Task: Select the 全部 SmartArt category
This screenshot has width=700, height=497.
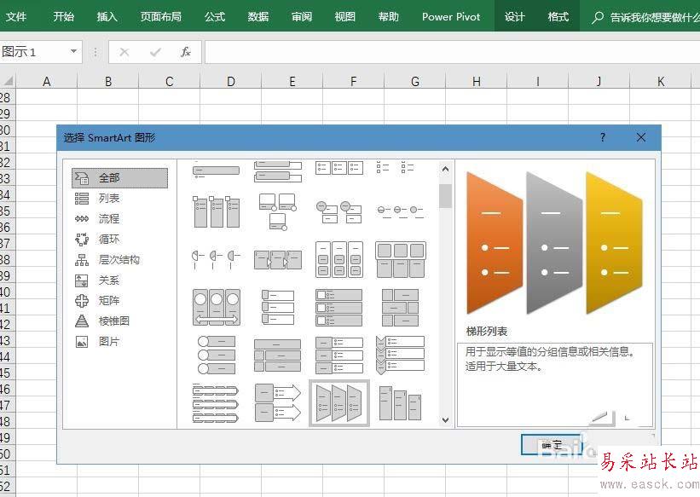Action: (x=119, y=177)
